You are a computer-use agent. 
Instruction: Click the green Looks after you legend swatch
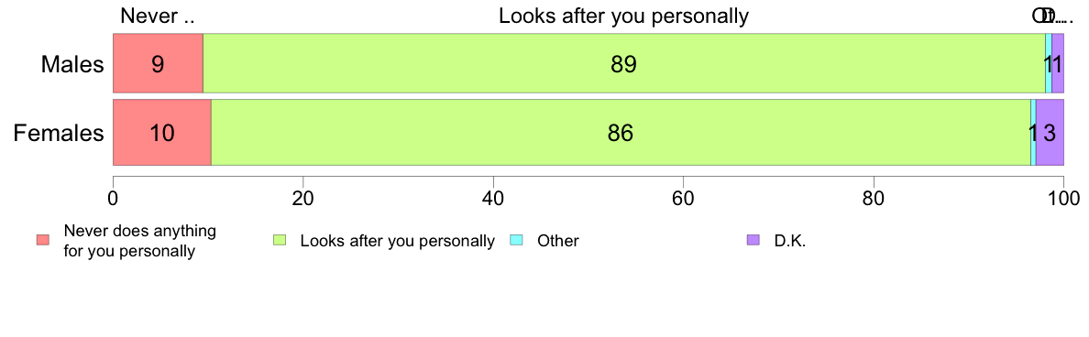click(280, 240)
